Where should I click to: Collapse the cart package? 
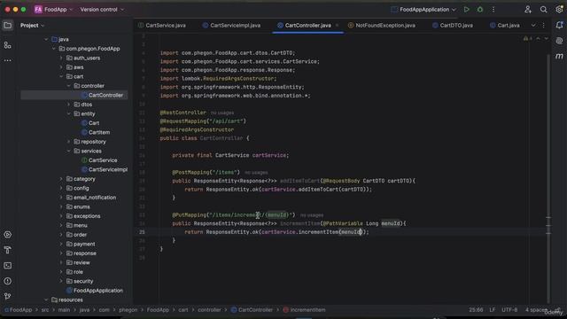(61, 77)
